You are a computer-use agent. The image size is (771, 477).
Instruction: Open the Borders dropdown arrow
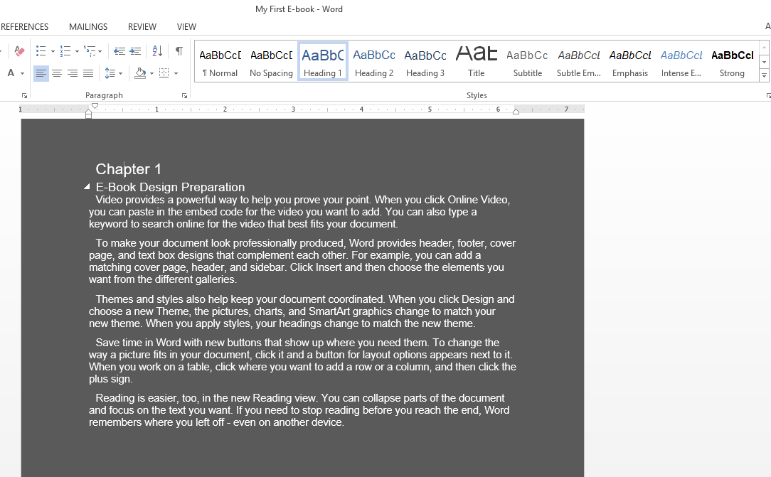pyautogui.click(x=176, y=73)
